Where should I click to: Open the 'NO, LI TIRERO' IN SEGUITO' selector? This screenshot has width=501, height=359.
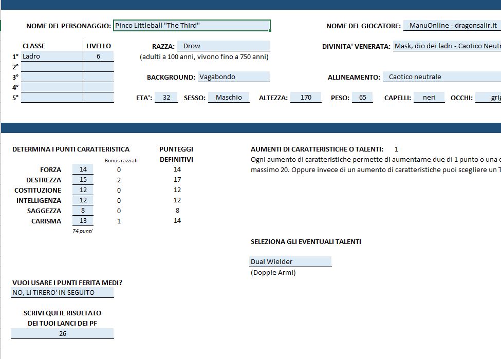tap(62, 293)
